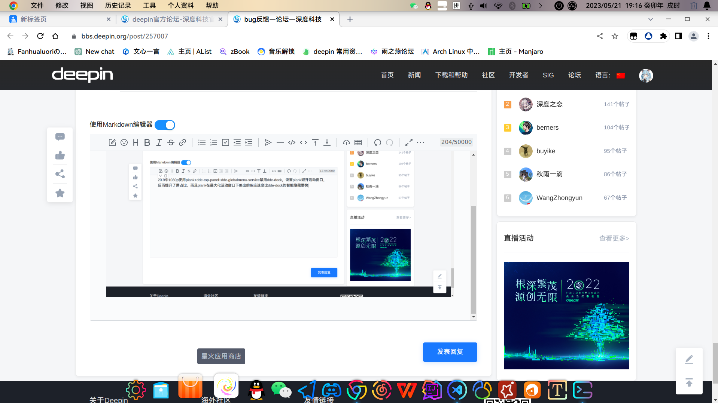Open the more options ellipsis in editor toolbar
Viewport: 718px width, 403px height.
tap(421, 142)
